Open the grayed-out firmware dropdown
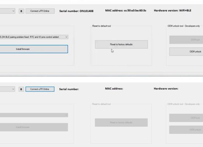Screen dimensions: 203x147 (x=34, y=115)
